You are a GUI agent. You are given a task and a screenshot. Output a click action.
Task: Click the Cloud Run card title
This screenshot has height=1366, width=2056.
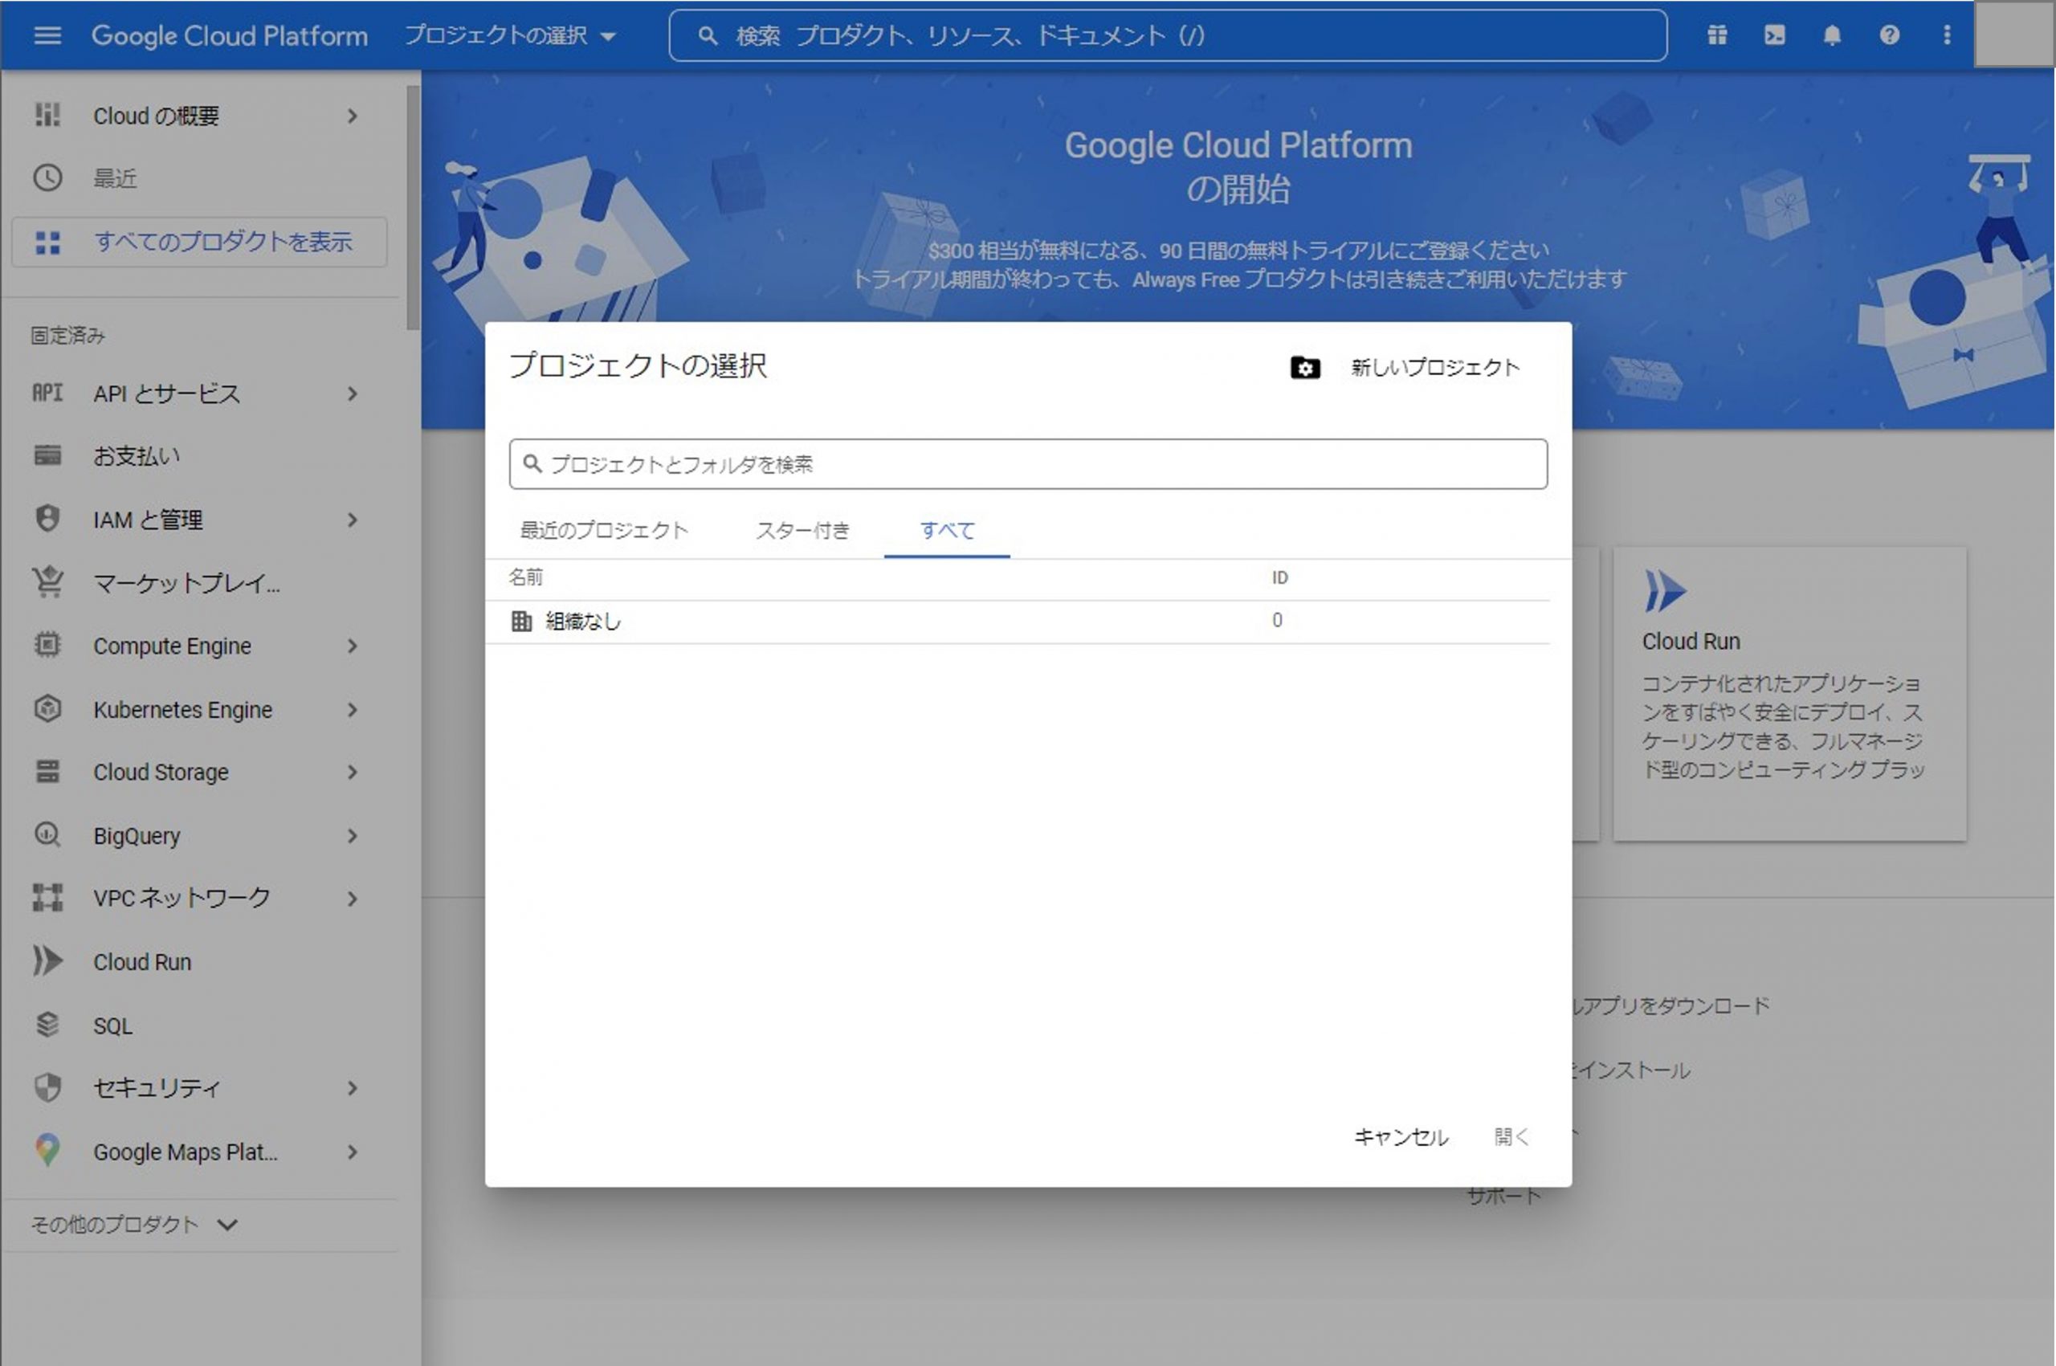coord(1691,642)
